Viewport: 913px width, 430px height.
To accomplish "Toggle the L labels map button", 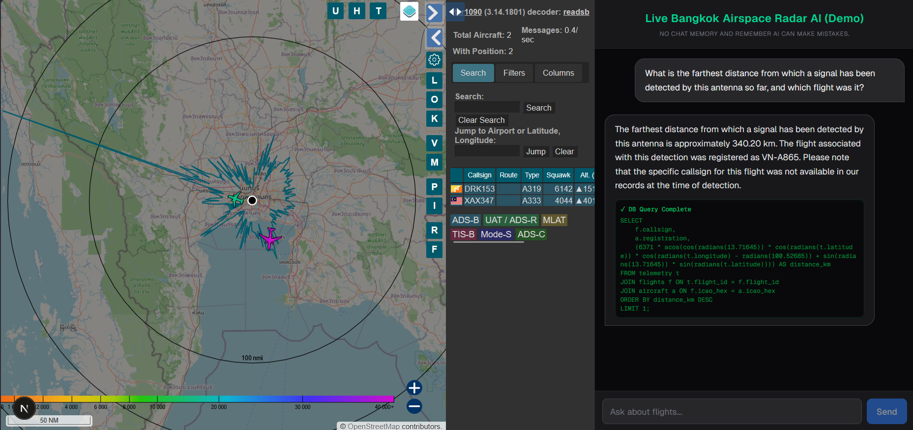I will tap(434, 80).
